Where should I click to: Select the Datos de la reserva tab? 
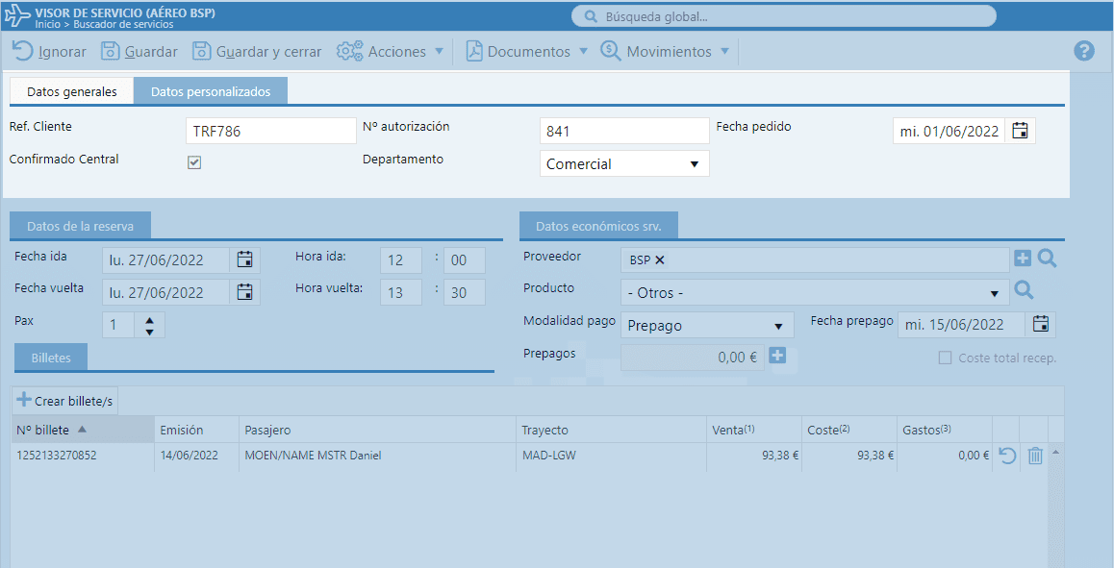tap(80, 227)
